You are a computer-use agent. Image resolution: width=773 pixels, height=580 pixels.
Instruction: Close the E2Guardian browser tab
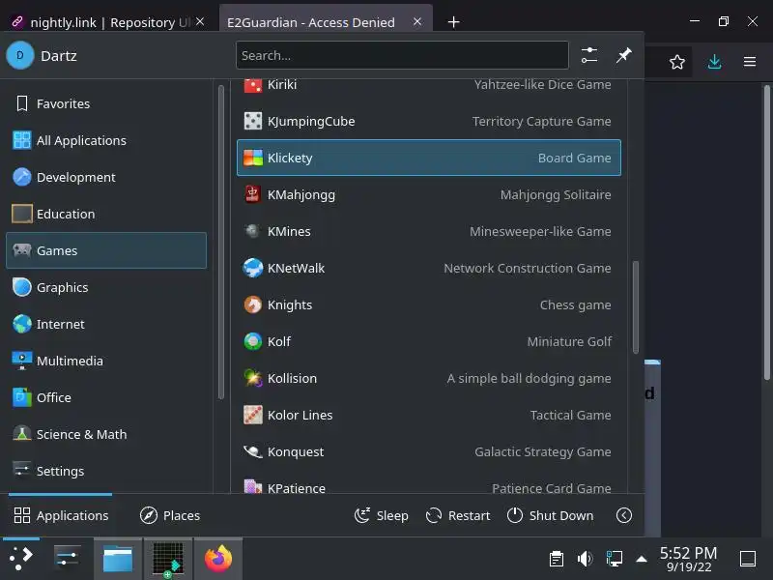[x=417, y=21]
